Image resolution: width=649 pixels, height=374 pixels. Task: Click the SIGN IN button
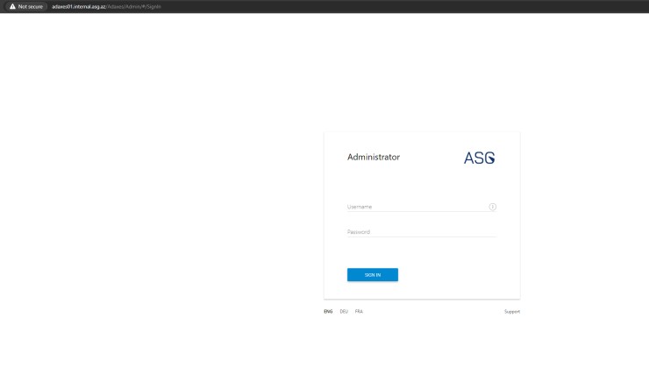click(x=373, y=275)
